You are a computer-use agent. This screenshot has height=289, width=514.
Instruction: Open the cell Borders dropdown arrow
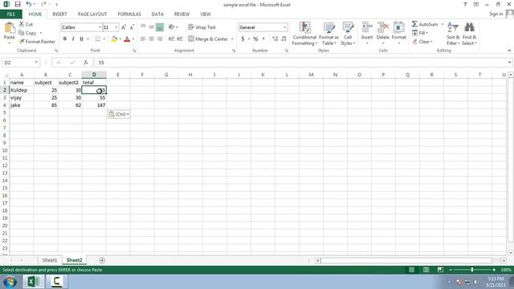[x=104, y=39]
